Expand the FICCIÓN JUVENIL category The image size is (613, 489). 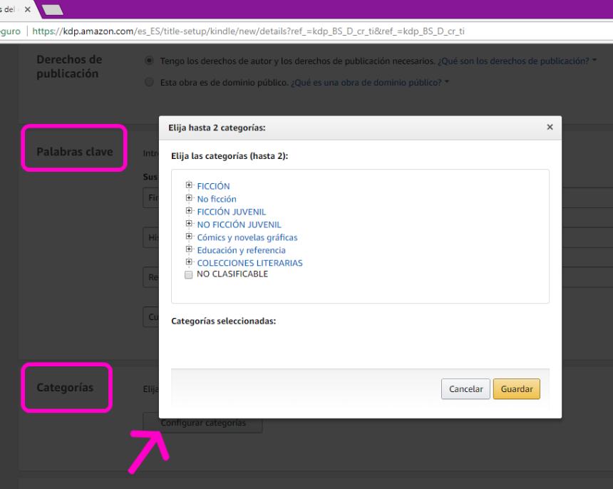(x=187, y=211)
